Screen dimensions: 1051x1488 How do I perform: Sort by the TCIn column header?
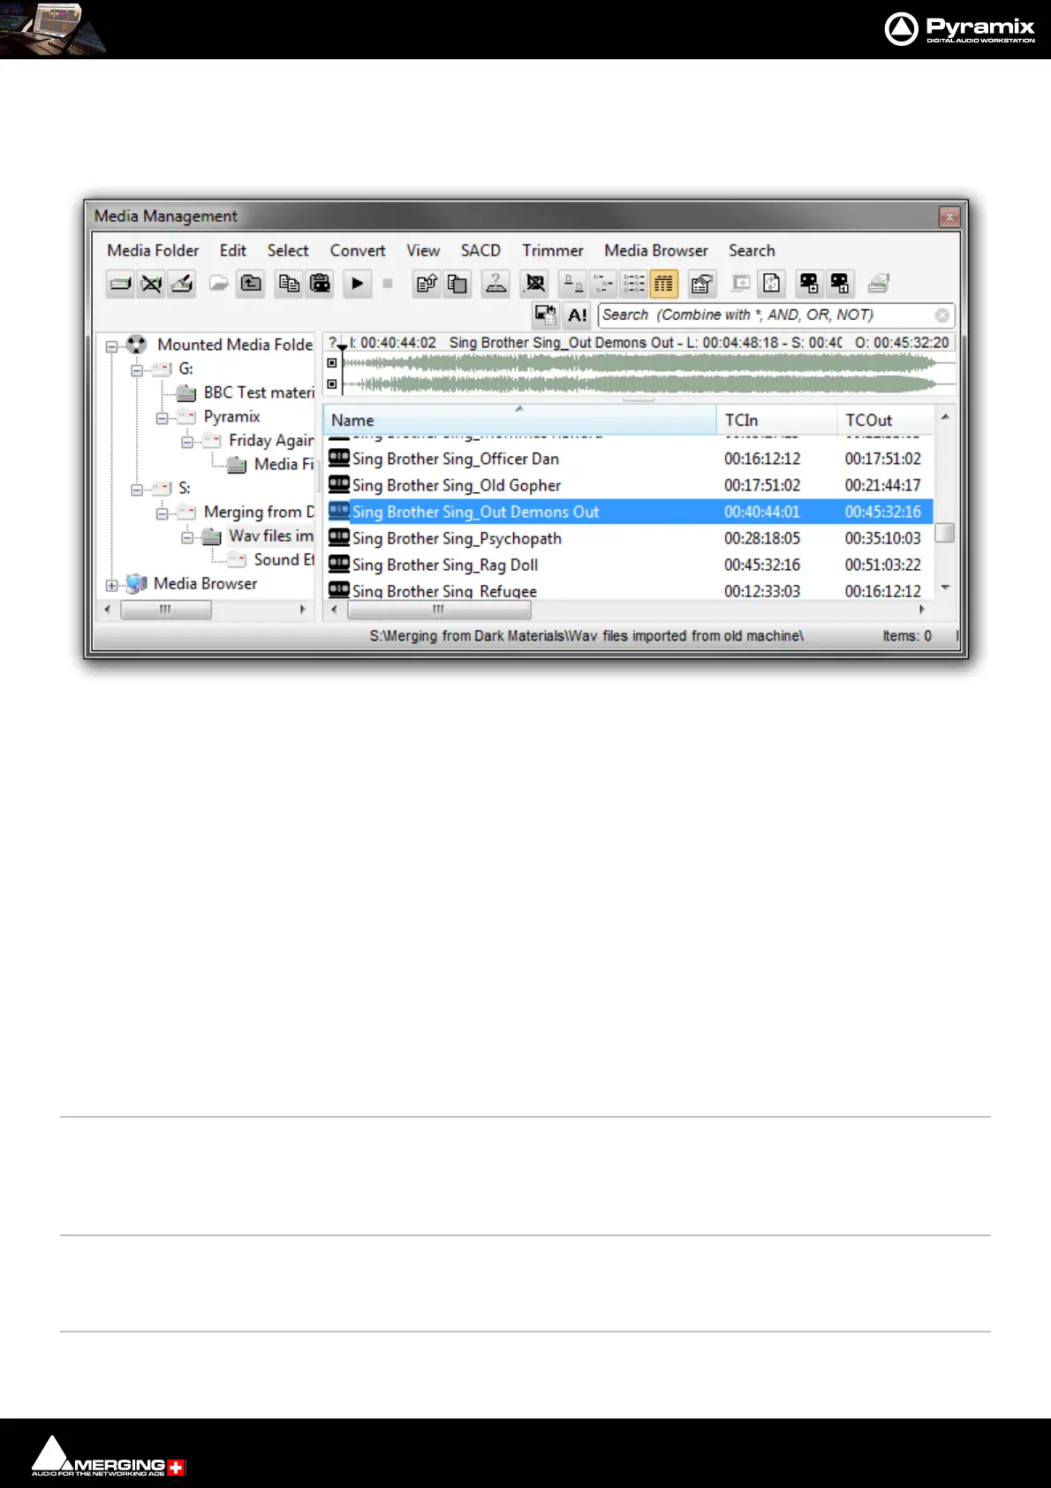coord(777,421)
